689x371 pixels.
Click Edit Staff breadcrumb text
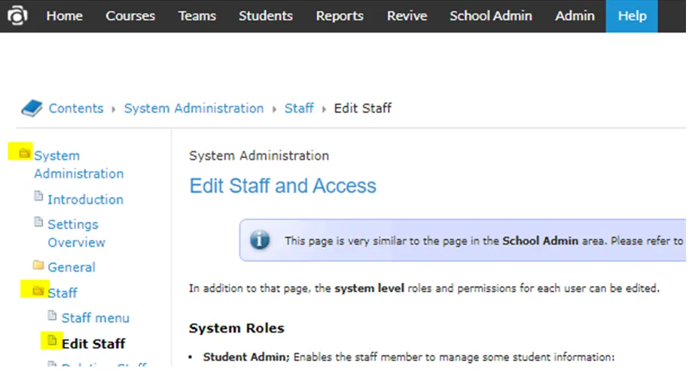pos(362,108)
